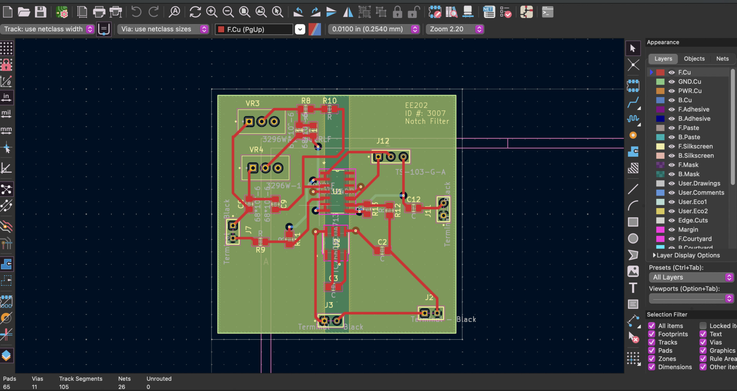Open the Scripting Console icon
The width and height of the screenshot is (737, 391).
pos(547,12)
